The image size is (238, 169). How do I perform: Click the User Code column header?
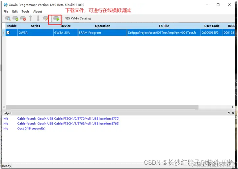coord(212,26)
